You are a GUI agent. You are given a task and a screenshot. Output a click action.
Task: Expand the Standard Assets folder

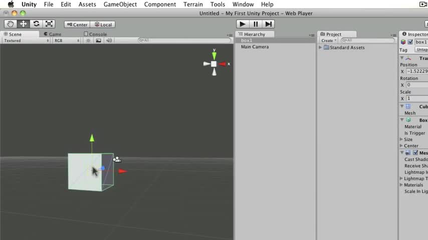tap(320, 47)
